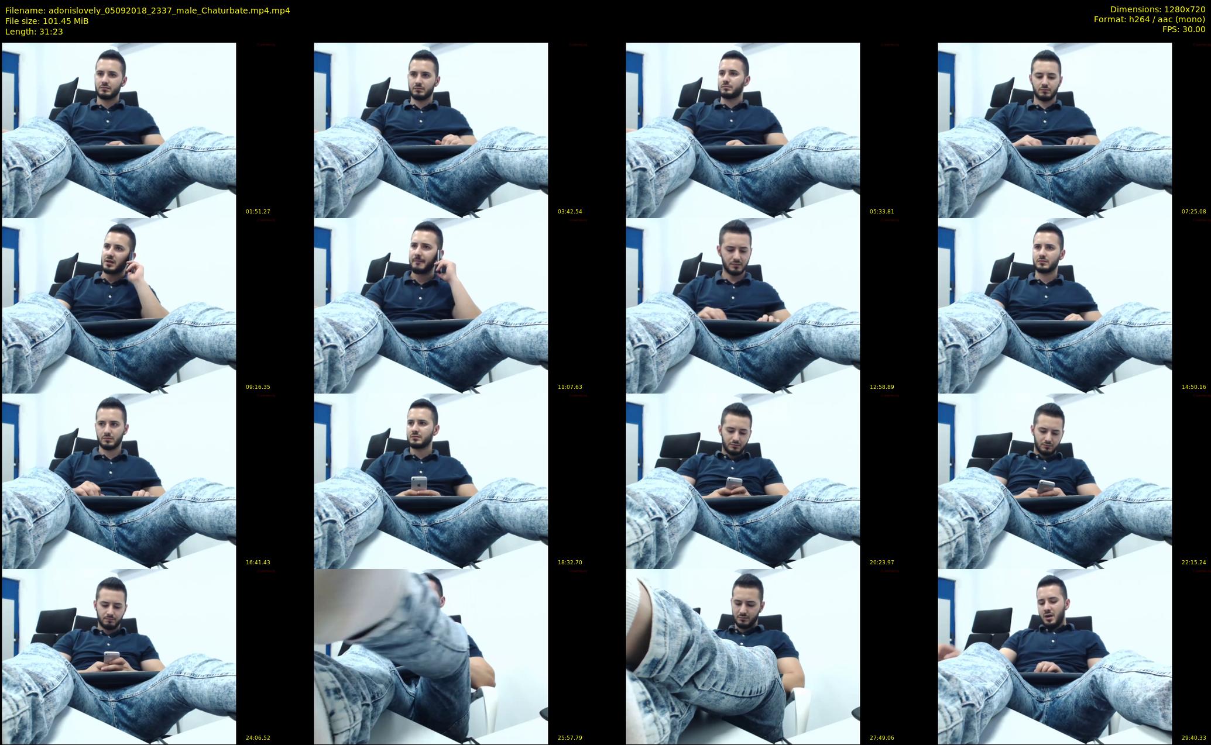Select the thumbnail at 14:50.16
The image size is (1211, 745).
click(1055, 305)
